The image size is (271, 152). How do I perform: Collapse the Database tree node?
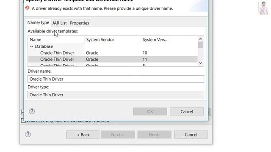point(31,46)
